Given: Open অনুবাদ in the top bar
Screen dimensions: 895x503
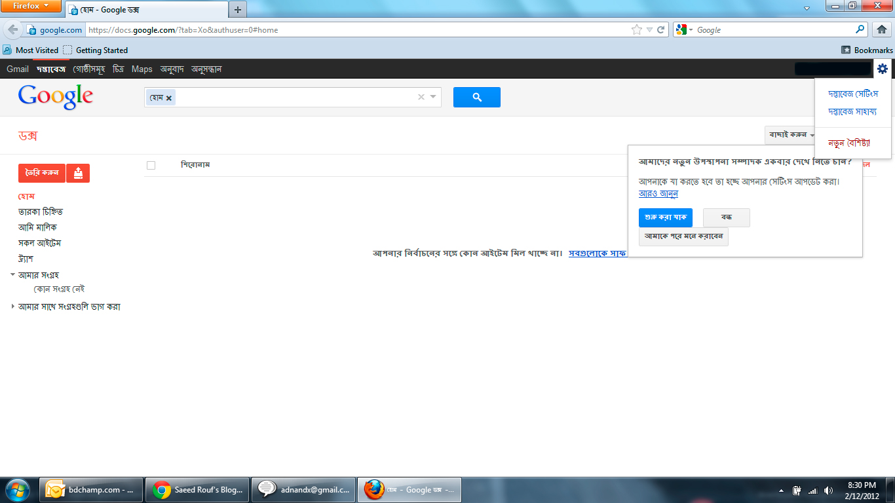Looking at the screenshot, I should coord(172,69).
